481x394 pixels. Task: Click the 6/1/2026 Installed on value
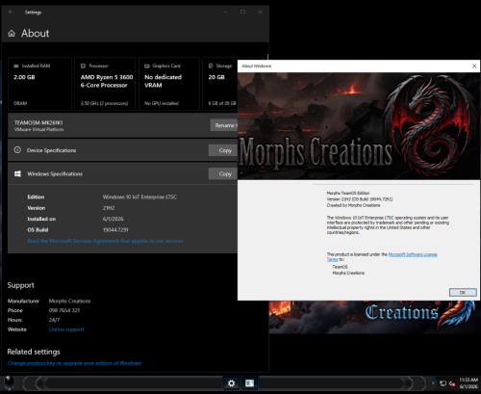113,219
